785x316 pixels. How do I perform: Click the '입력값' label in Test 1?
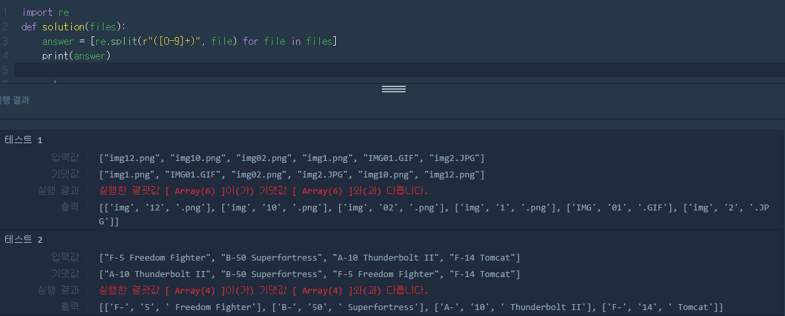point(65,158)
